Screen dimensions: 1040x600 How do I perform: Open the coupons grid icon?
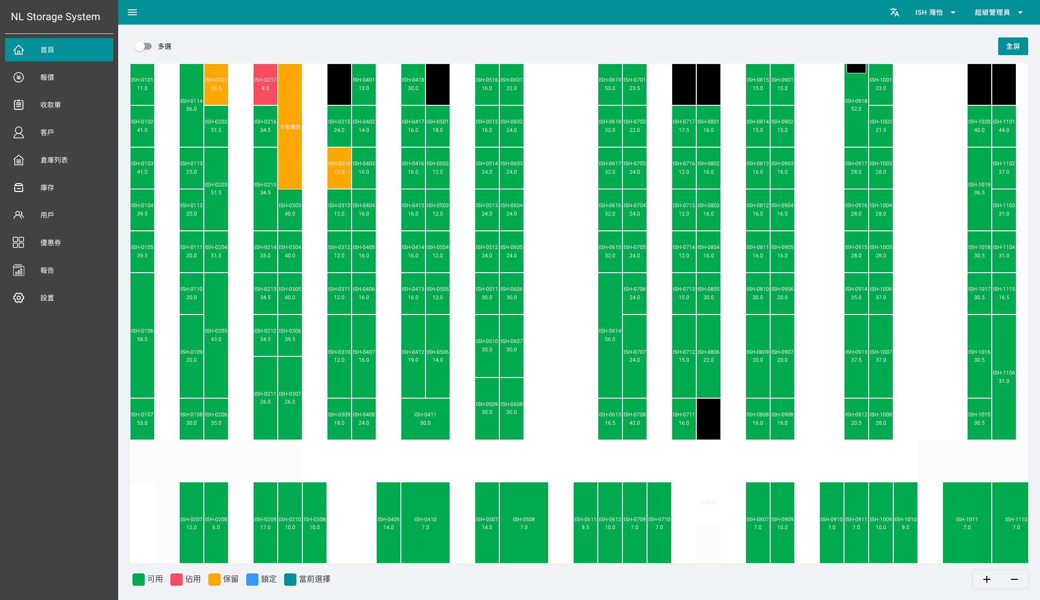coord(19,243)
